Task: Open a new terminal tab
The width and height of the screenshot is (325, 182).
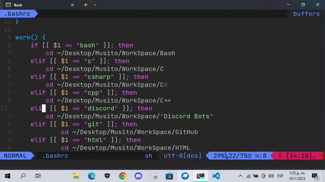Action: tap(85, 5)
